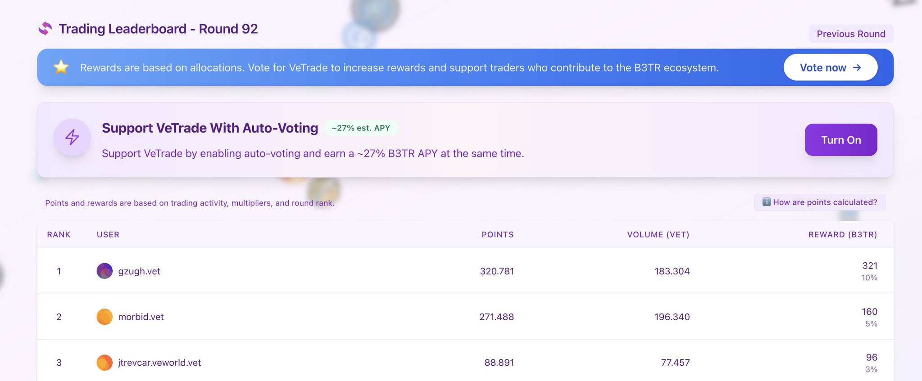Click the arrow in Vote now button
Viewport: 922px width, 381px height.
pyautogui.click(x=857, y=67)
